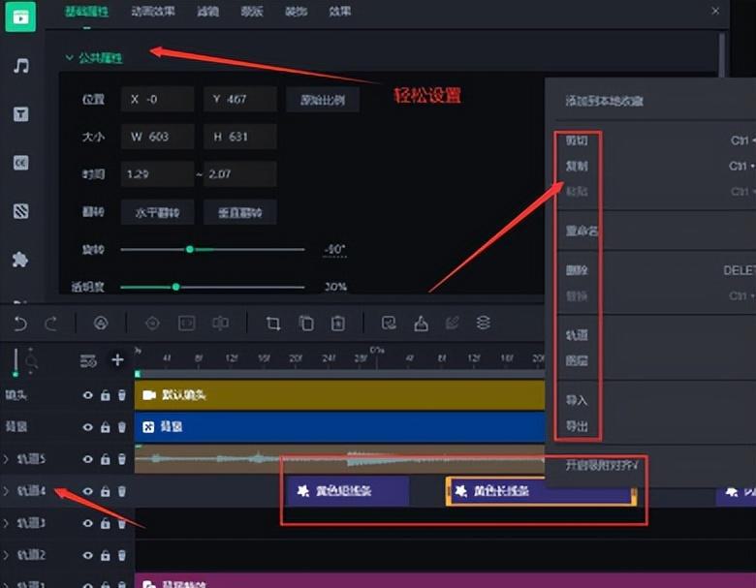Click the rotation slider handle
This screenshot has width=756, height=588.
[190, 249]
